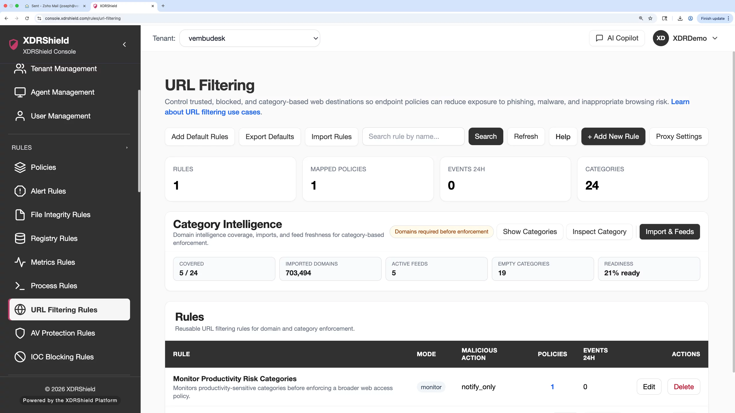735x413 pixels.
Task: Click Export Defaults button
Action: pos(270,137)
